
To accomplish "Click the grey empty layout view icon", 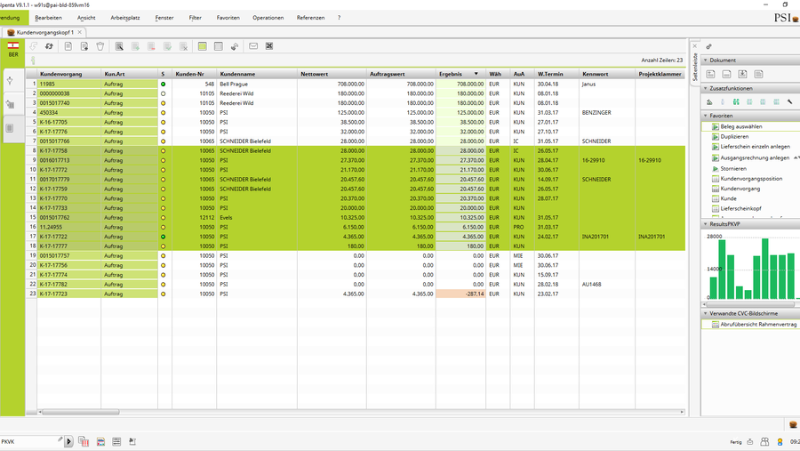I will tap(219, 46).
